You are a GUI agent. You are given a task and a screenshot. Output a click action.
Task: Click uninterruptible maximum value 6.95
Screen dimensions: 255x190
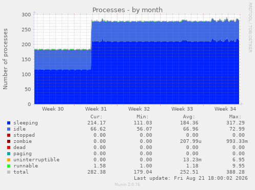point(239,160)
